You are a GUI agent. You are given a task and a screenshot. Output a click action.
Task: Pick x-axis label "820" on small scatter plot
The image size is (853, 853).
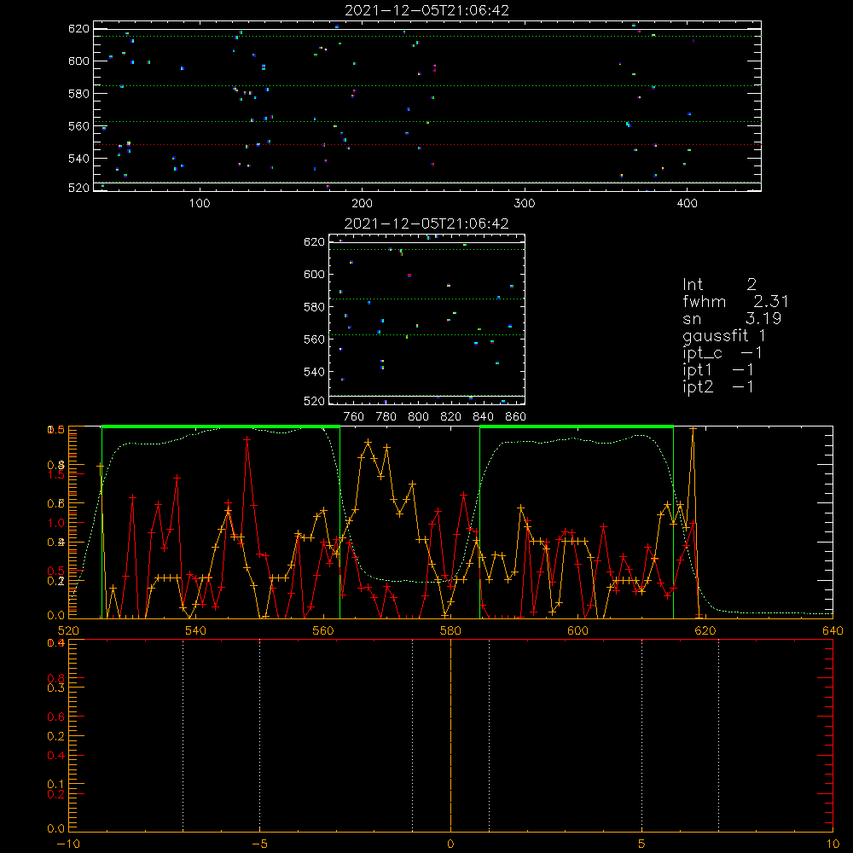tap(451, 417)
